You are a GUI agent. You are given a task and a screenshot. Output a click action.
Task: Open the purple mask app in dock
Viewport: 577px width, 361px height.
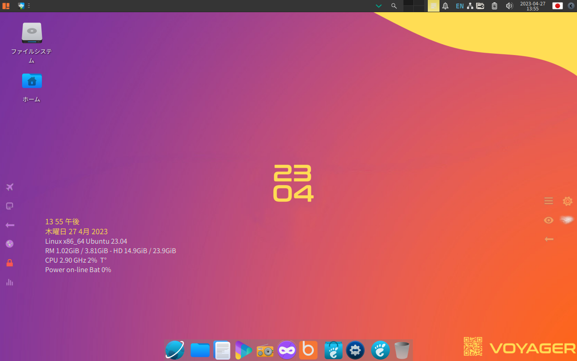tap(287, 350)
